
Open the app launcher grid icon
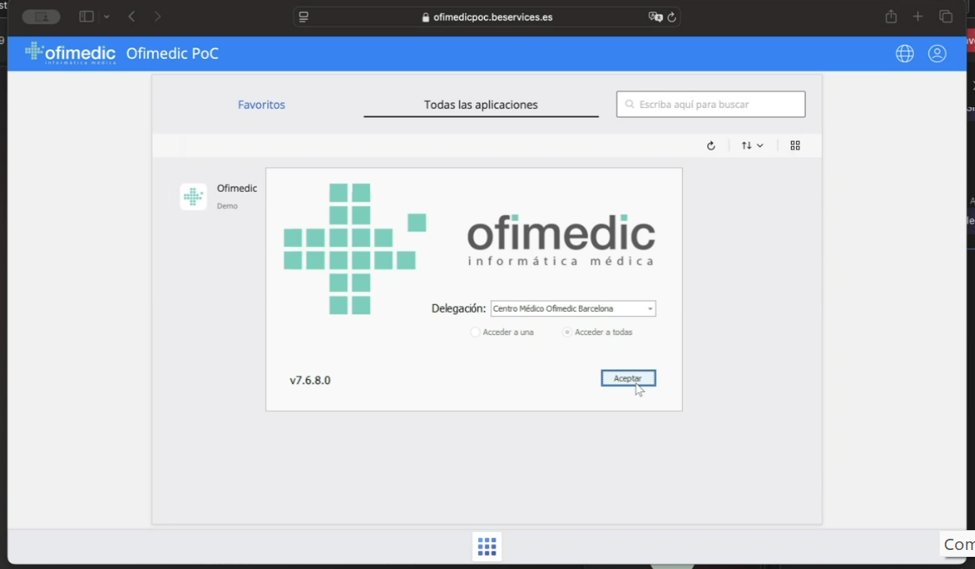(x=487, y=546)
